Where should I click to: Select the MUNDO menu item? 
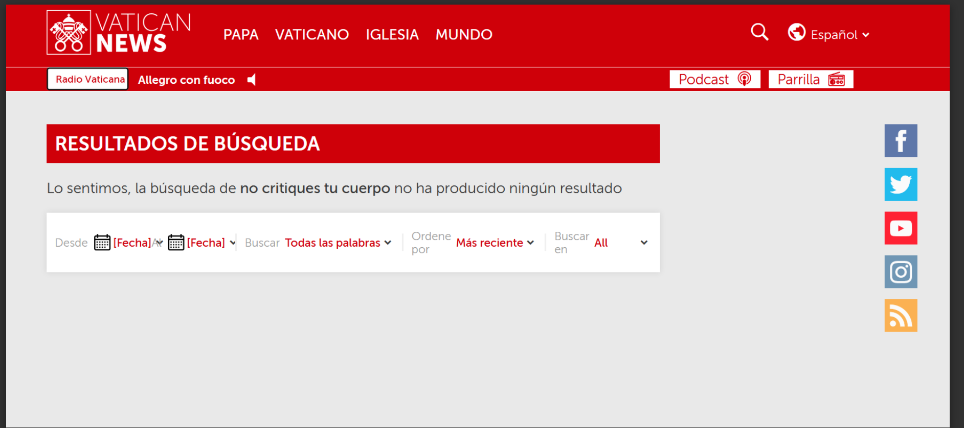click(x=464, y=34)
